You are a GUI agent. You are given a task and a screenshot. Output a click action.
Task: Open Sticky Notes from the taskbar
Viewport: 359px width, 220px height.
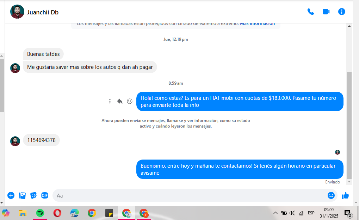point(109,213)
